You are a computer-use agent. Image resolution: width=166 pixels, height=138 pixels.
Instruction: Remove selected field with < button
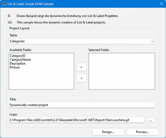tap(81, 78)
